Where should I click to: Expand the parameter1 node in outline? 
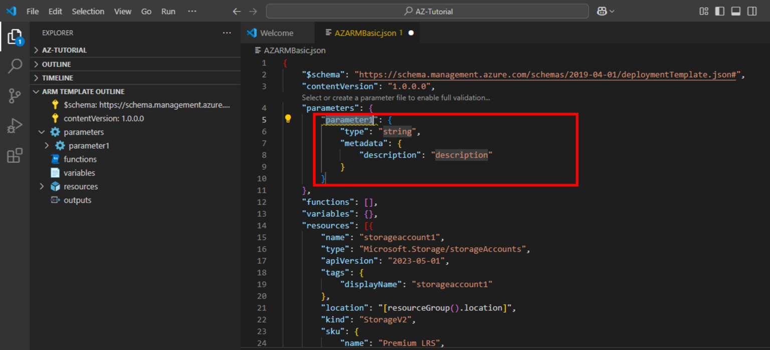click(47, 146)
